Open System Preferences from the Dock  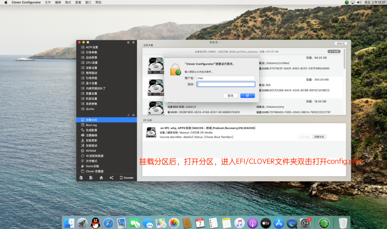pos(305,223)
